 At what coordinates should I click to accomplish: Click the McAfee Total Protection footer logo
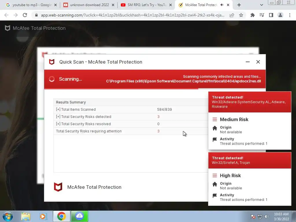pos(58,187)
